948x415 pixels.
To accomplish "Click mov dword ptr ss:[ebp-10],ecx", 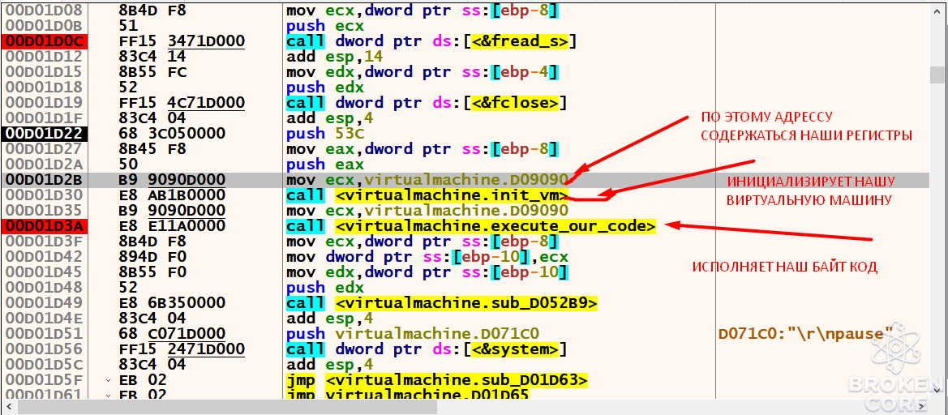I will [427, 257].
